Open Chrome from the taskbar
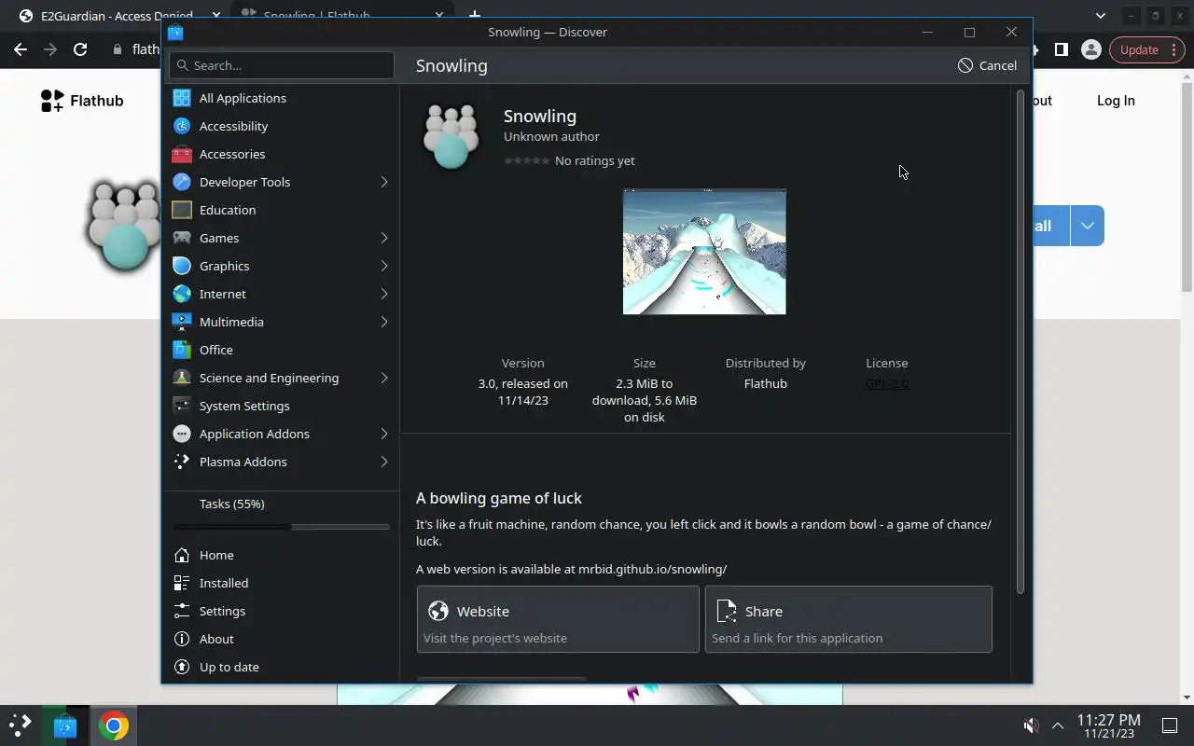1194x746 pixels. click(x=113, y=725)
